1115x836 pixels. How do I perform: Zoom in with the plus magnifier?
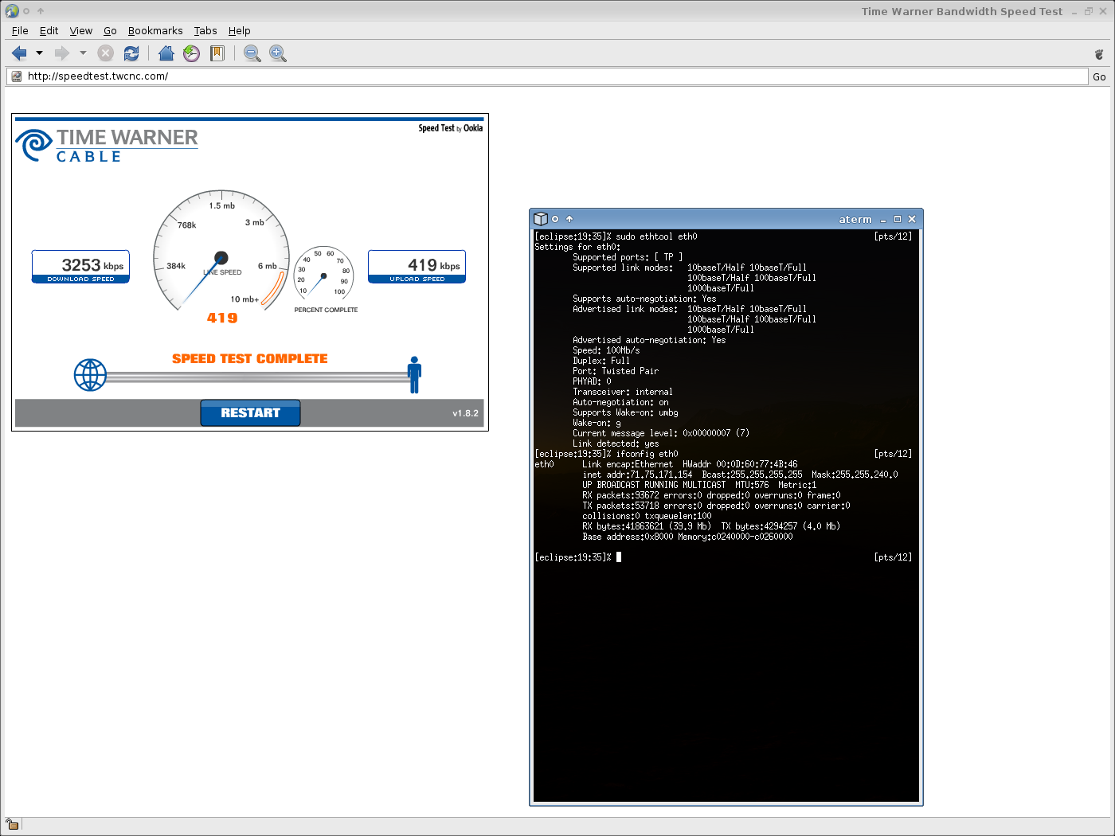(278, 53)
